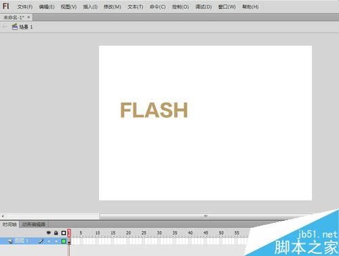This screenshot has height=256, width=339.
Task: Click frame 10 on the timeline ruler
Action: [98, 233]
